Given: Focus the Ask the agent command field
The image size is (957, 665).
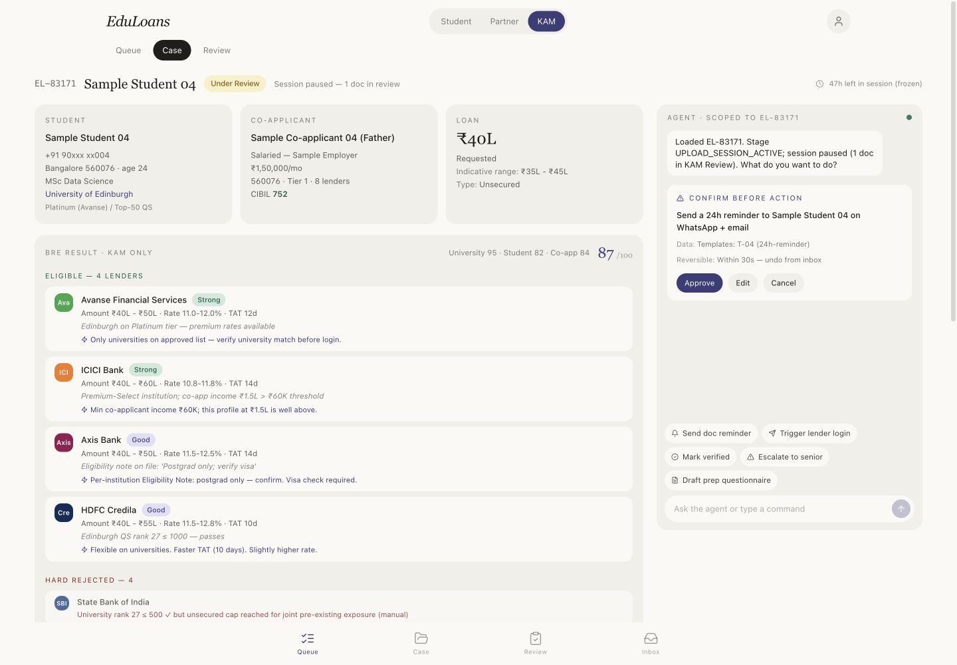Looking at the screenshot, I should tap(779, 509).
